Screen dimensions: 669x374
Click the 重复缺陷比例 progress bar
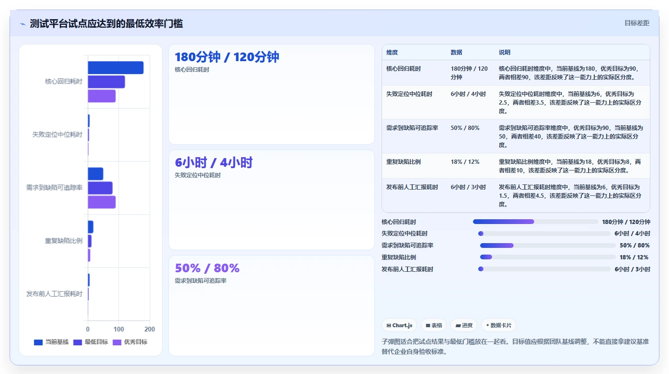tap(548, 257)
